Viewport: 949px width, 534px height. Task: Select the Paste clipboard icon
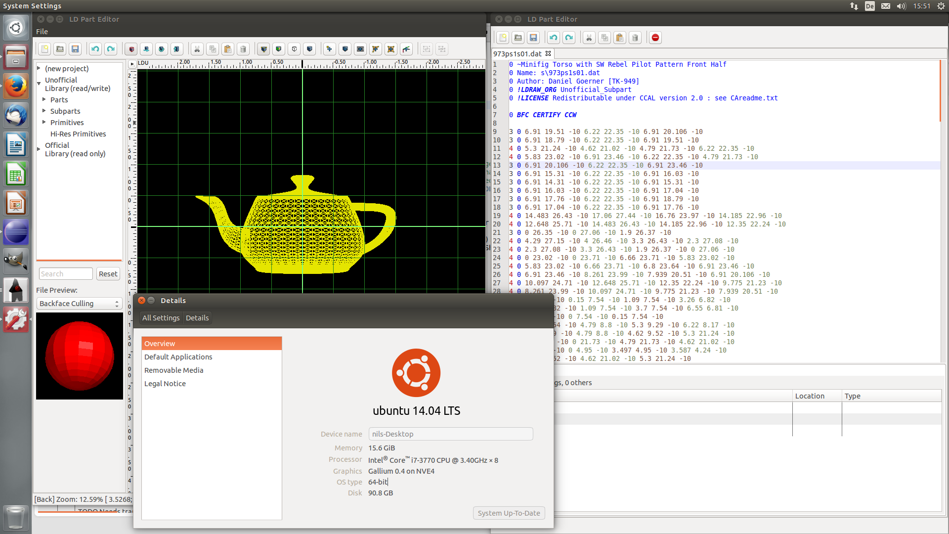pyautogui.click(x=228, y=49)
